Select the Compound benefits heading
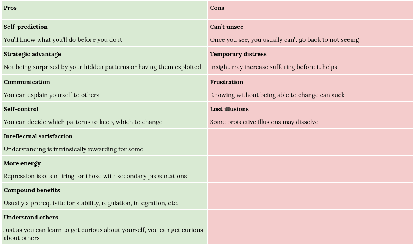415x246 pixels. tap(32, 190)
